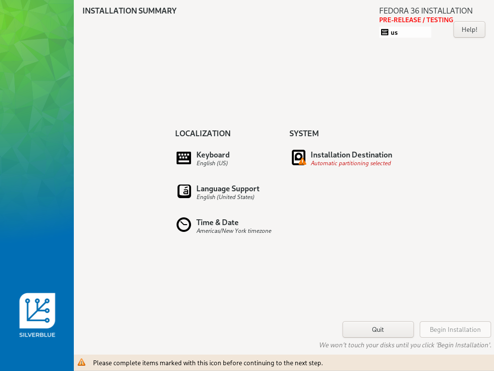The width and height of the screenshot is (494, 371).
Task: Click the Time & Date clock icon
Action: pyautogui.click(x=184, y=225)
